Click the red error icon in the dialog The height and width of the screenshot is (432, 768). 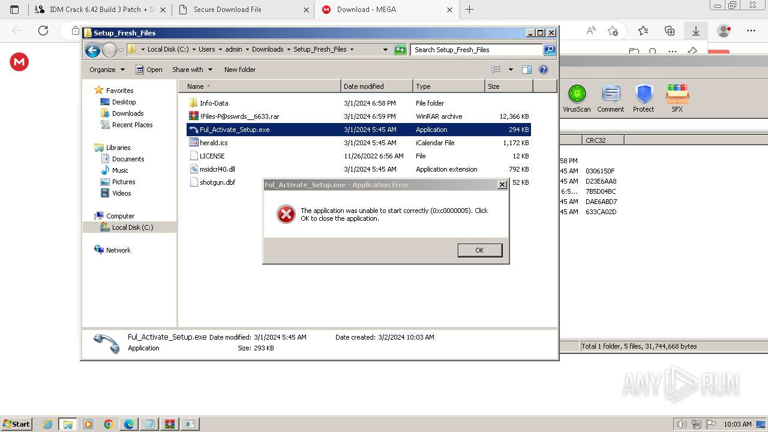click(286, 214)
